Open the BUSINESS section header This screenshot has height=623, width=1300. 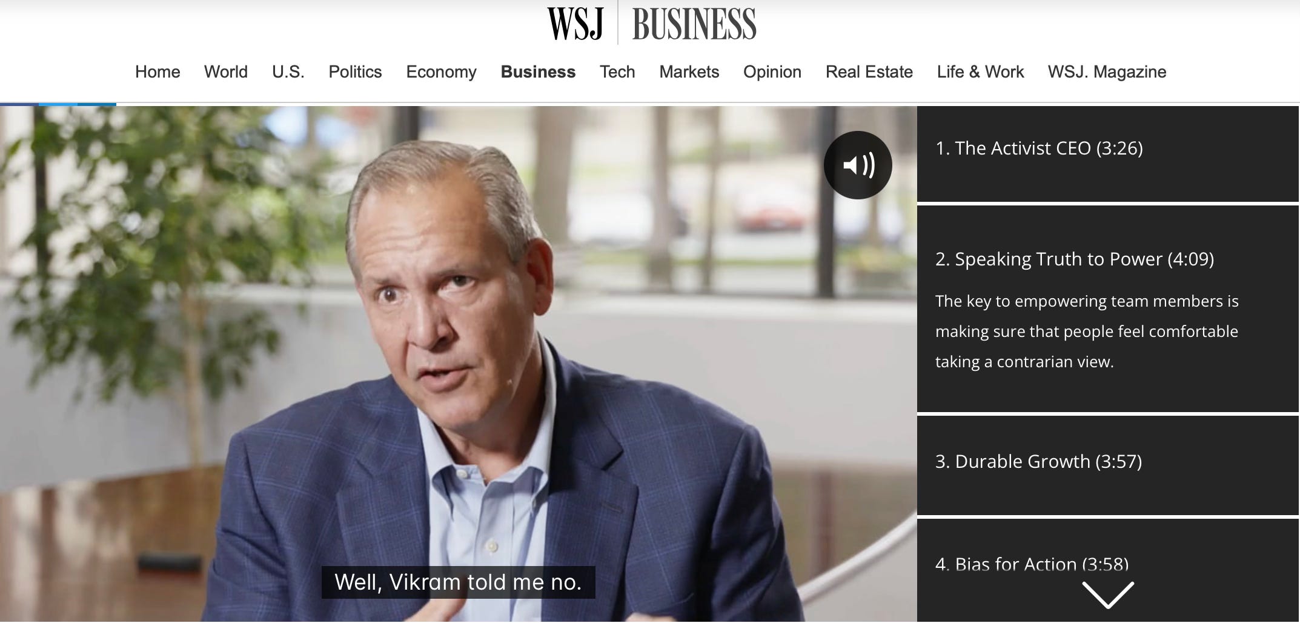[694, 24]
